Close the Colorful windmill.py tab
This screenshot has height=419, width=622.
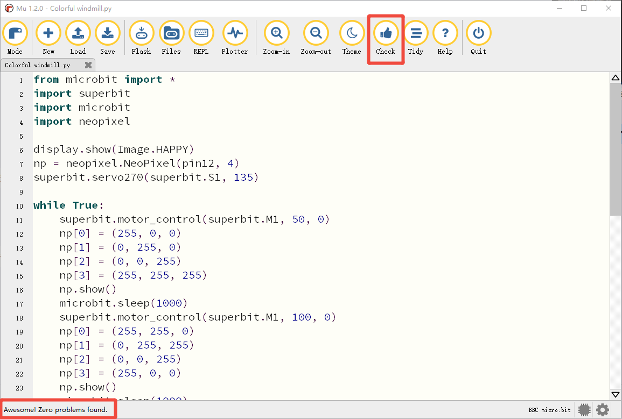[x=88, y=65]
